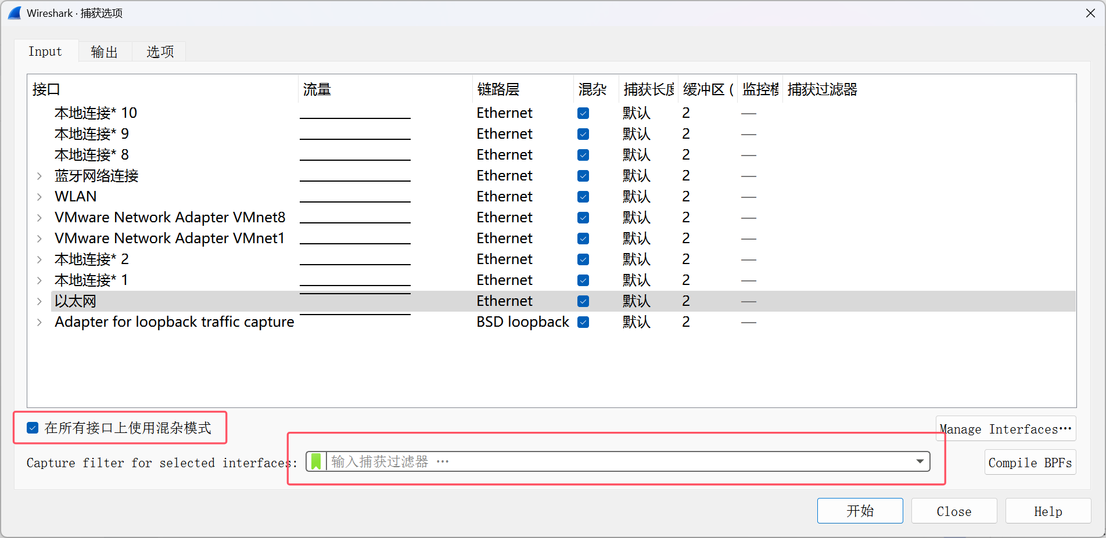This screenshot has width=1106, height=538.
Task: Toggle promiscuous checkbox for VMnet1 adapter
Action: (x=583, y=239)
